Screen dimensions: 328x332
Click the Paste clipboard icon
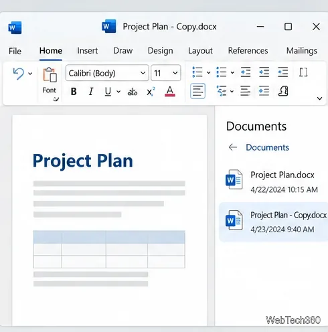(50, 75)
